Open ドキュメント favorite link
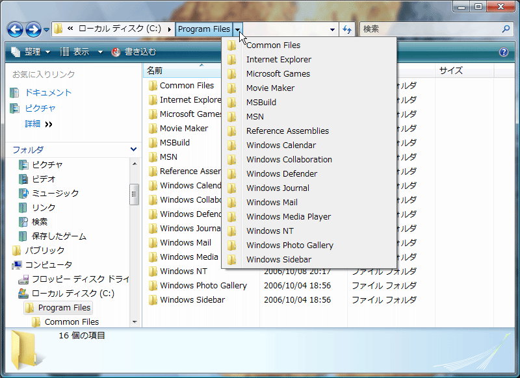Screen dimensions: 520x378 coord(48,92)
